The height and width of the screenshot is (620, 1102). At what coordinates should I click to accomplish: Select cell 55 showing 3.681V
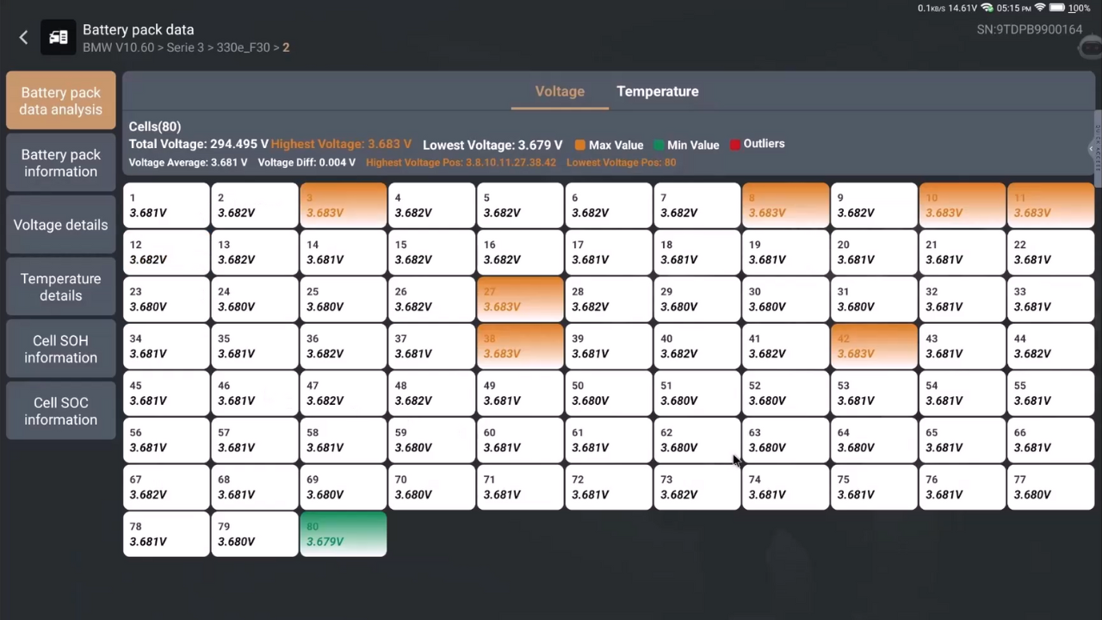[x=1051, y=393]
